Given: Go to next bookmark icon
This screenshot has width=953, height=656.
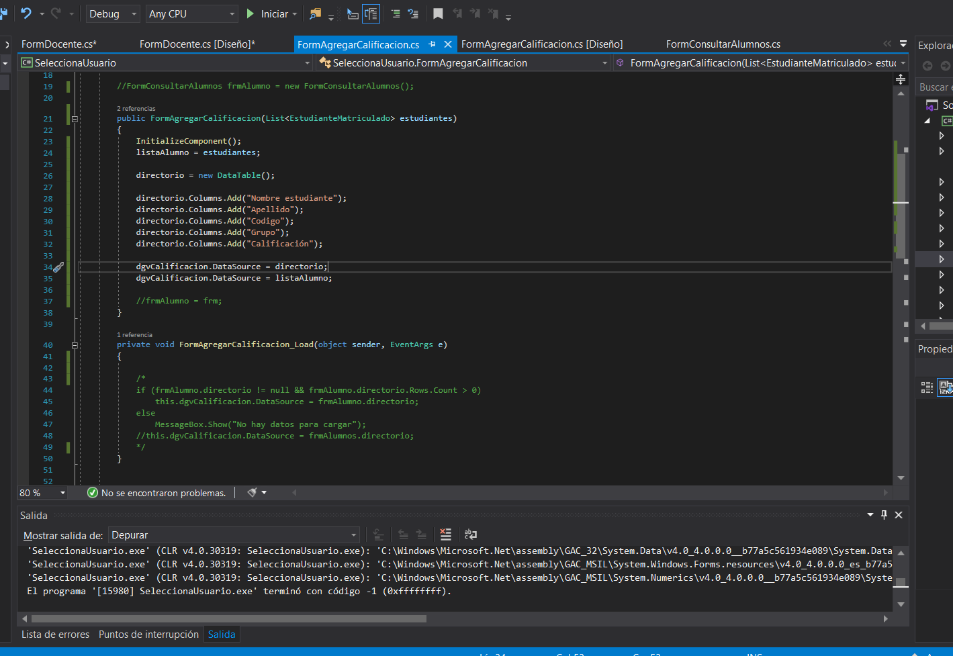Looking at the screenshot, I should pos(475,14).
